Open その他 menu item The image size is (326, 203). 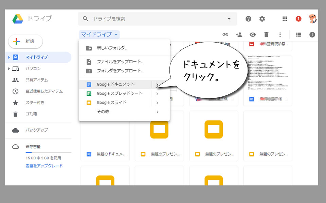[x=124, y=112]
